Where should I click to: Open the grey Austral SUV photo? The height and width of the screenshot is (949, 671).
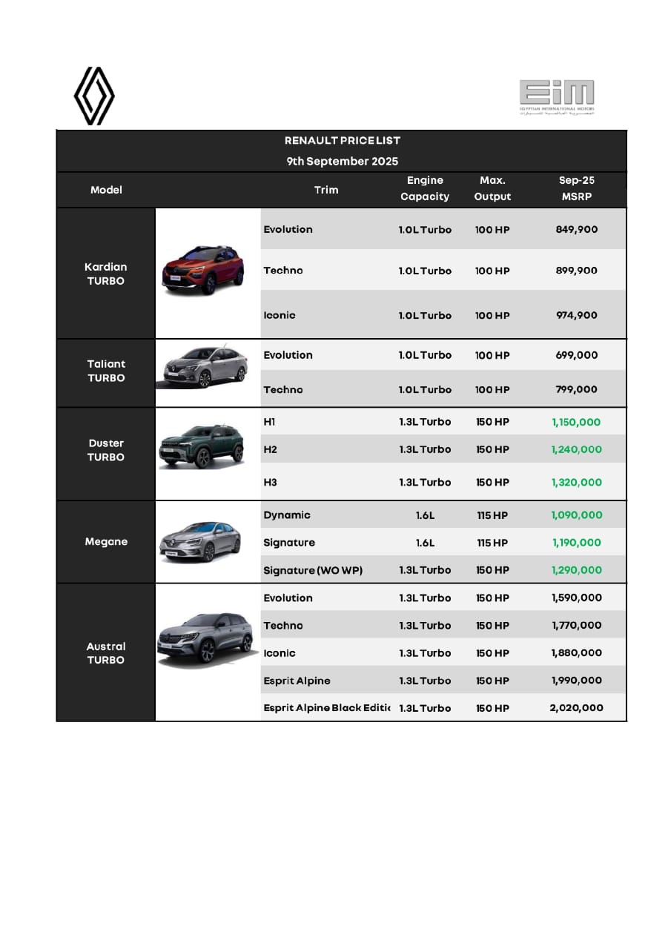point(208,640)
